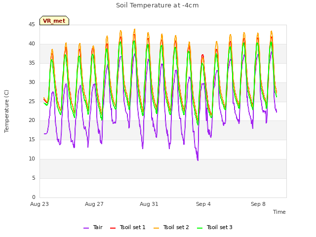
Task: Click the highest orange Tsoil set 2 peak
Action: 135,29
